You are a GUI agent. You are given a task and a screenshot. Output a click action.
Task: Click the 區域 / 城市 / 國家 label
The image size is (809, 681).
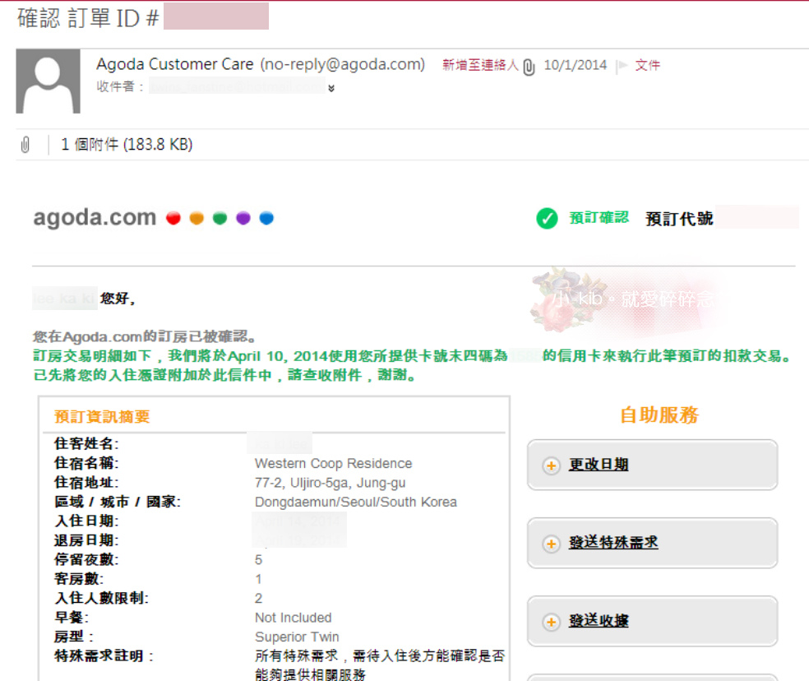tap(118, 502)
